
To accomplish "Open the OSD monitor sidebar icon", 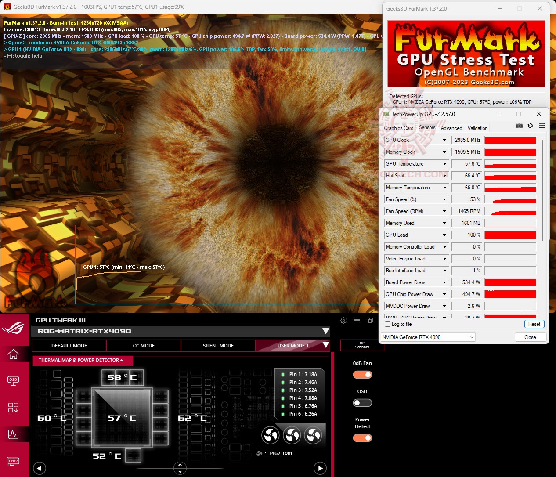I will 14,380.
